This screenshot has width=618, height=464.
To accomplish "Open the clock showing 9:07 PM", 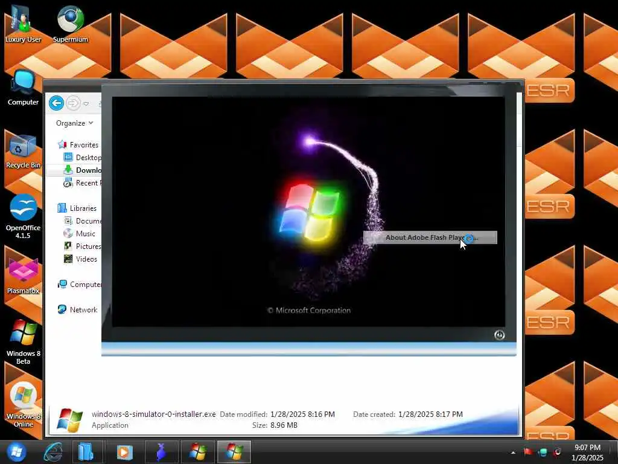I will point(587,453).
